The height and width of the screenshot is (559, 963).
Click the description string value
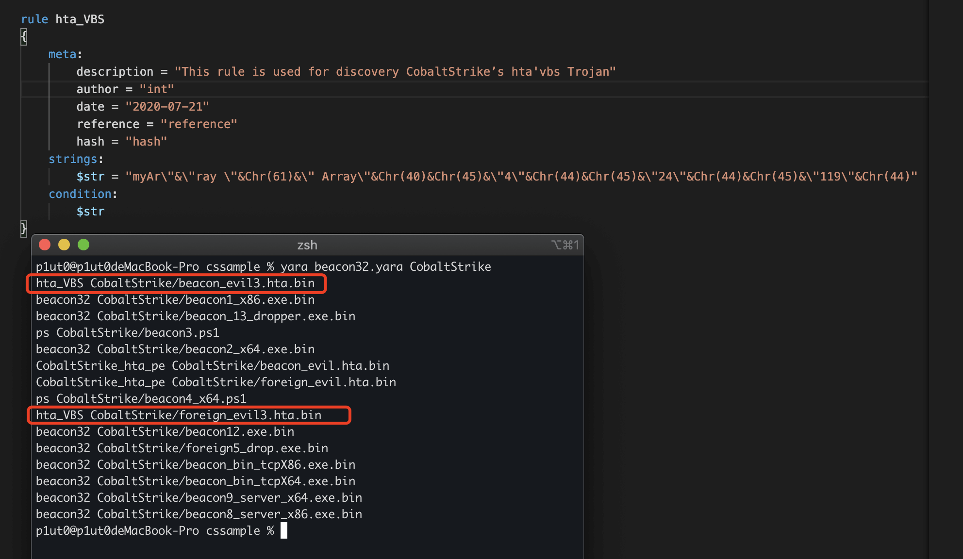[395, 72]
